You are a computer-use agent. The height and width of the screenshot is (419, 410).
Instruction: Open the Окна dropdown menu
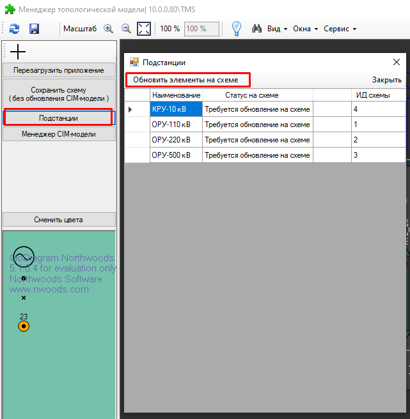click(305, 29)
